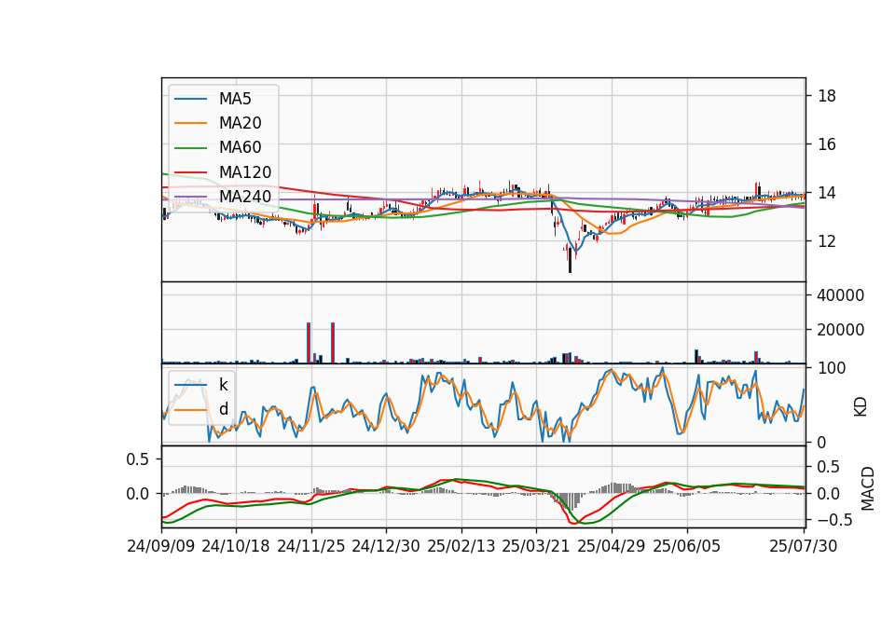895x643 pixels.
Task: Click the red MA120 legend line sample
Action: (x=190, y=172)
